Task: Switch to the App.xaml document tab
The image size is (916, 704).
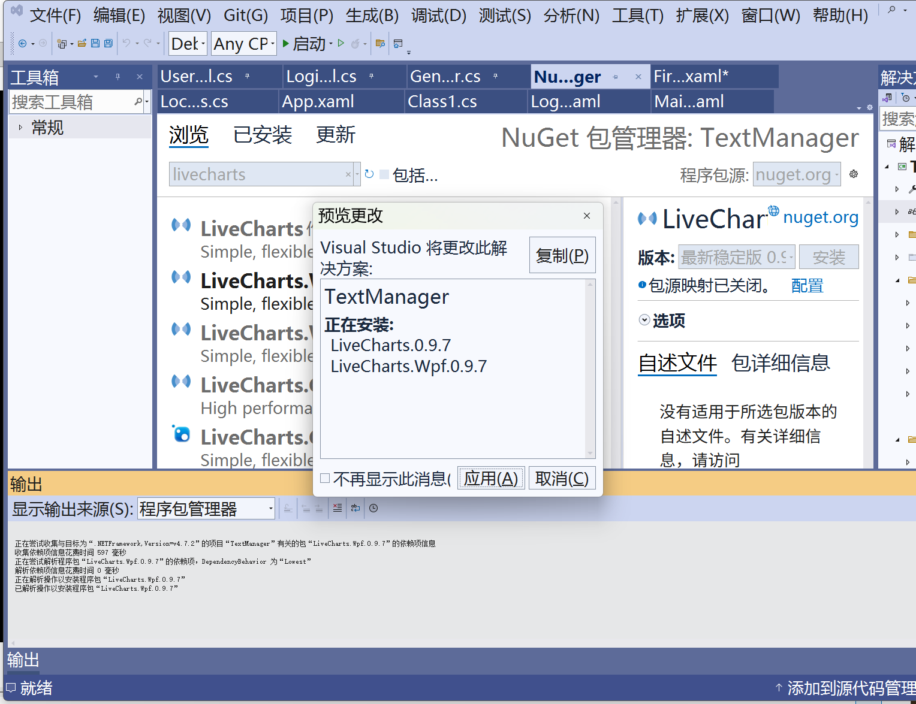Action: click(341, 101)
